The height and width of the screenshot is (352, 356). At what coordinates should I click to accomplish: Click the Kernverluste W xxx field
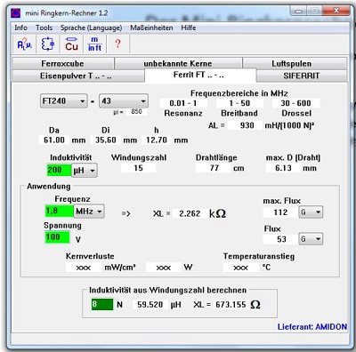(163, 268)
